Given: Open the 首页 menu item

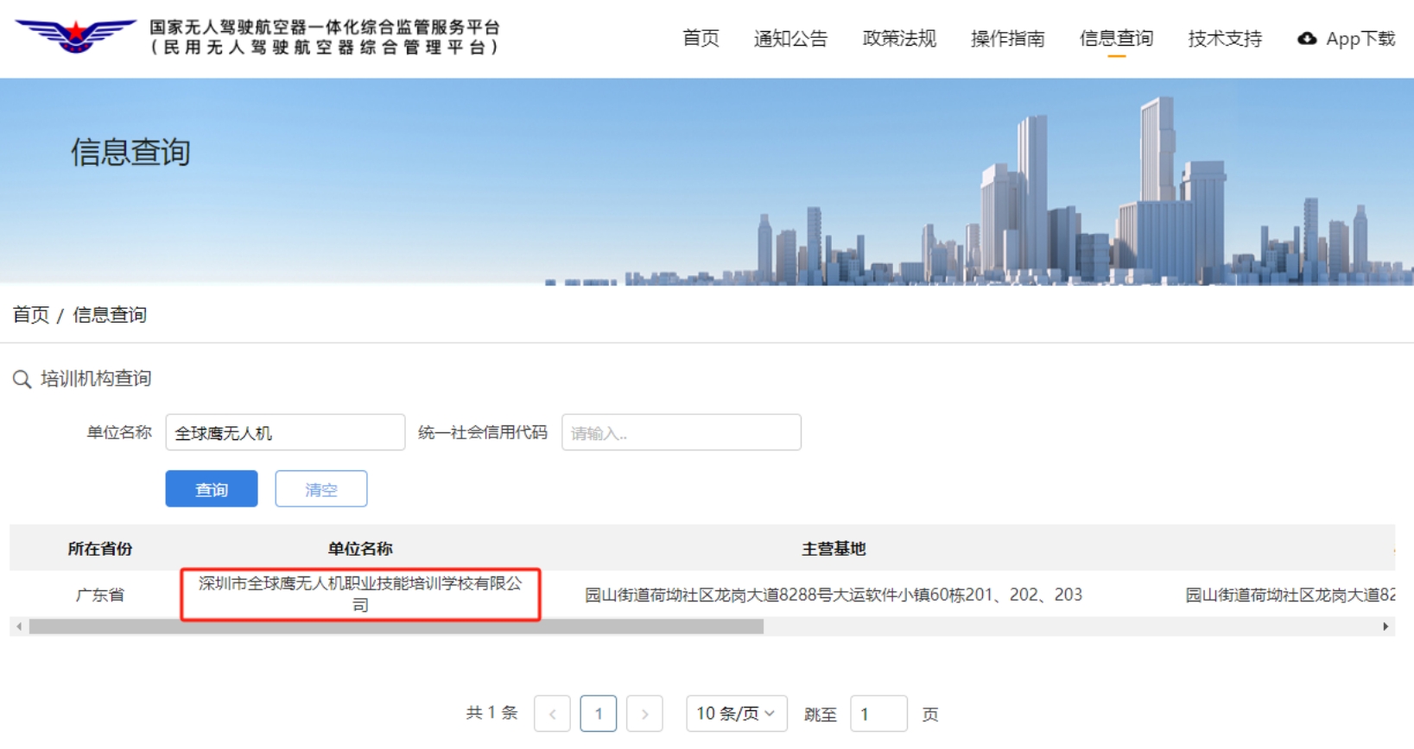Looking at the screenshot, I should 701,39.
